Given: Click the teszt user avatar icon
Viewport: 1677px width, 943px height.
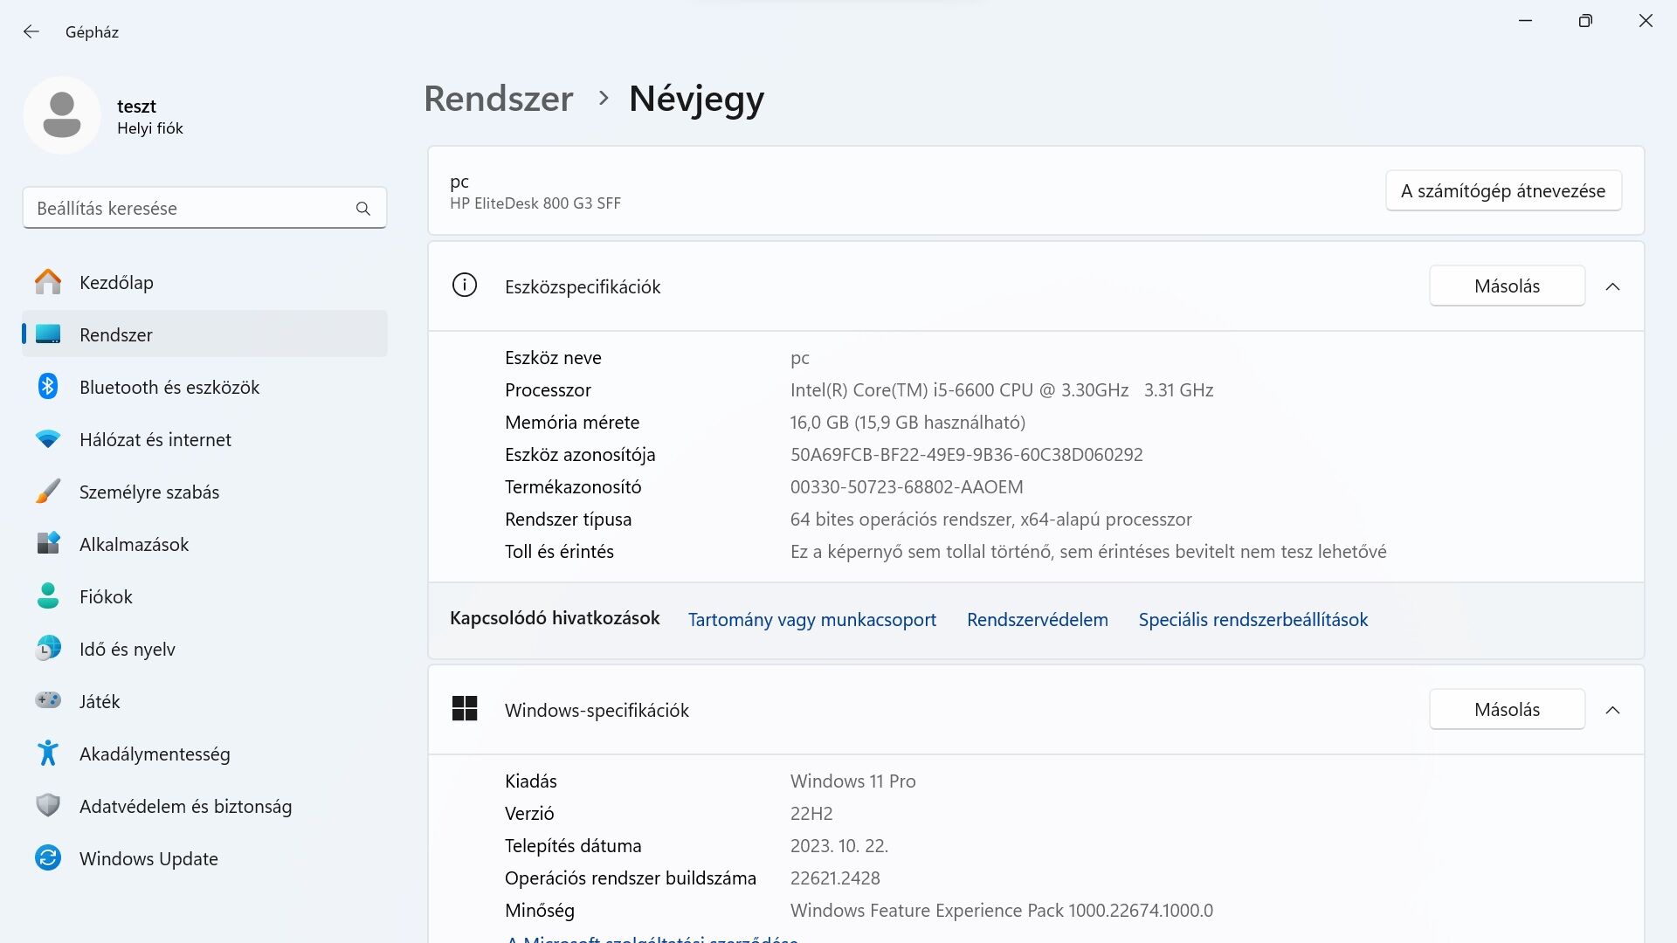Looking at the screenshot, I should click(62, 115).
